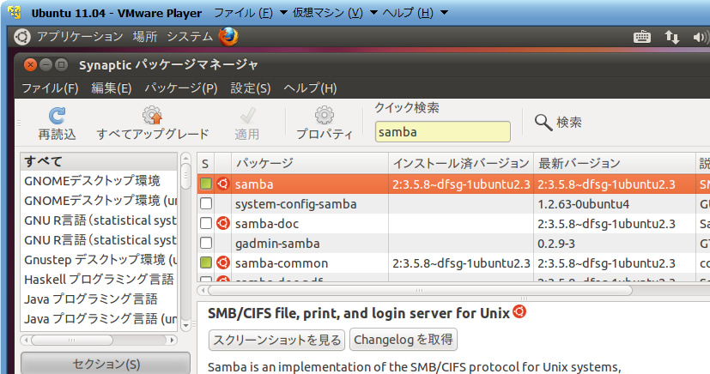
Task: Open VMware 仮想マシン(V) dropdown arrow
Action: coord(373,13)
